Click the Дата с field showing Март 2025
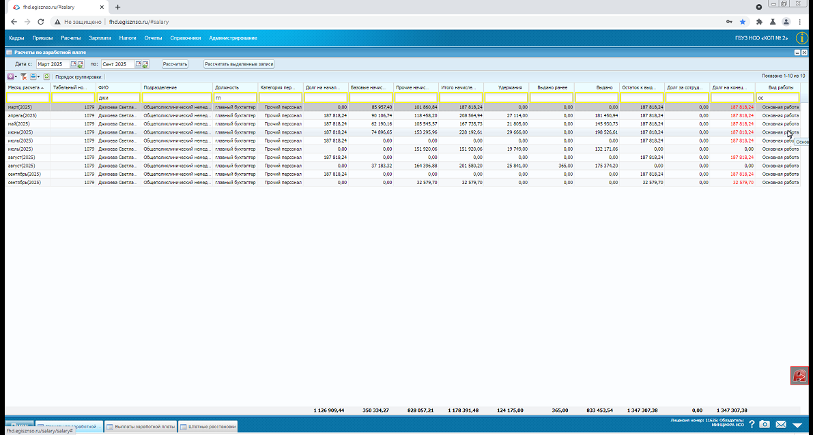813x435 pixels. click(x=53, y=64)
